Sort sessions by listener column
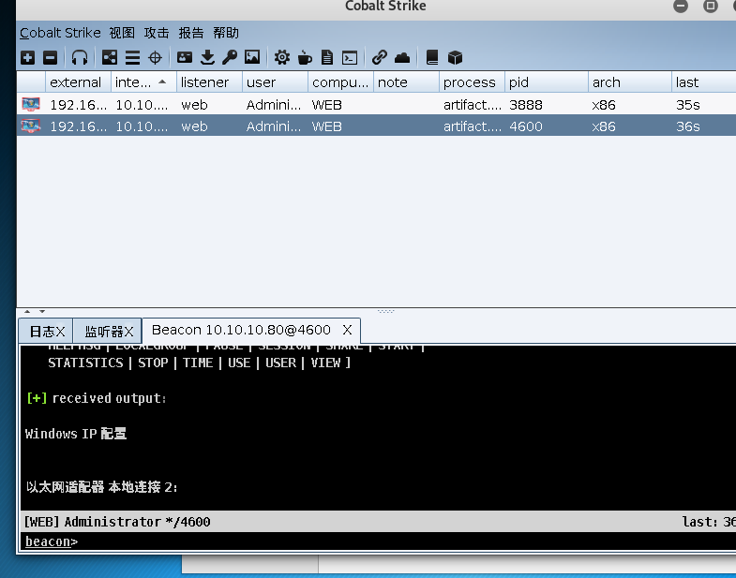 pyautogui.click(x=209, y=82)
